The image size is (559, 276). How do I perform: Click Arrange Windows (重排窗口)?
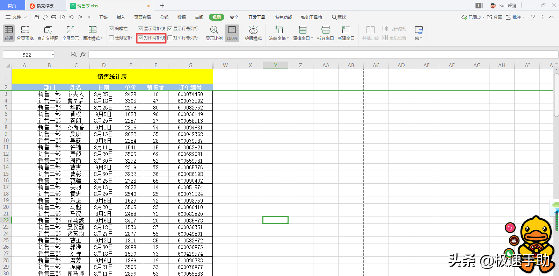303,33
